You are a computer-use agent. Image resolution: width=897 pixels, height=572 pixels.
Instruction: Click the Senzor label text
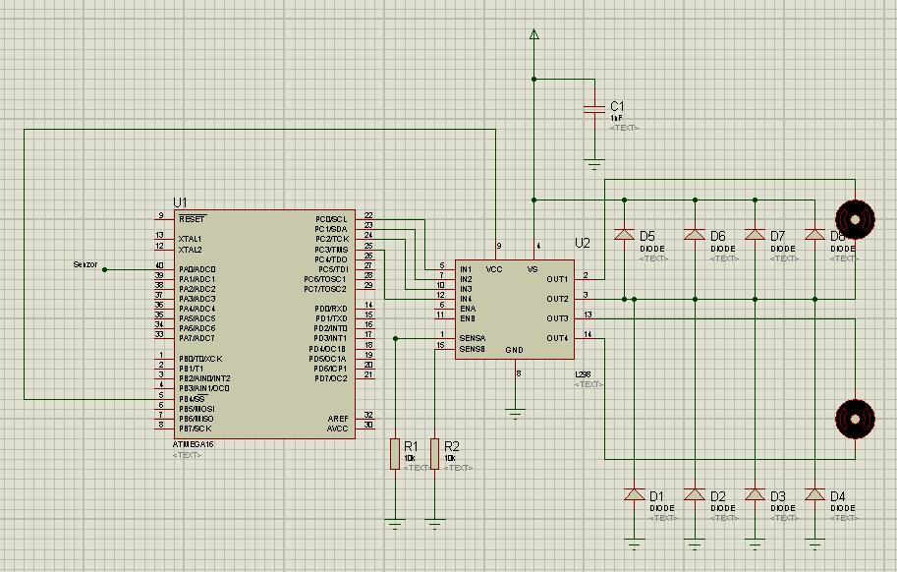point(85,264)
